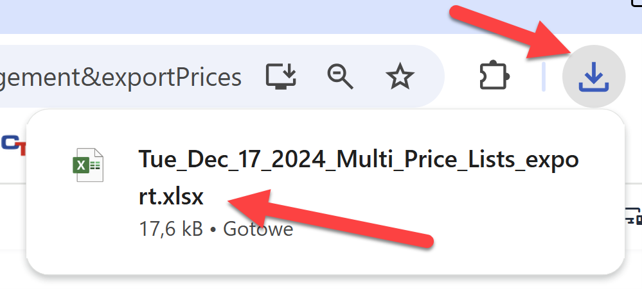The width and height of the screenshot is (642, 289).
Task: Bookmark this page with the star icon
Action: (x=399, y=77)
